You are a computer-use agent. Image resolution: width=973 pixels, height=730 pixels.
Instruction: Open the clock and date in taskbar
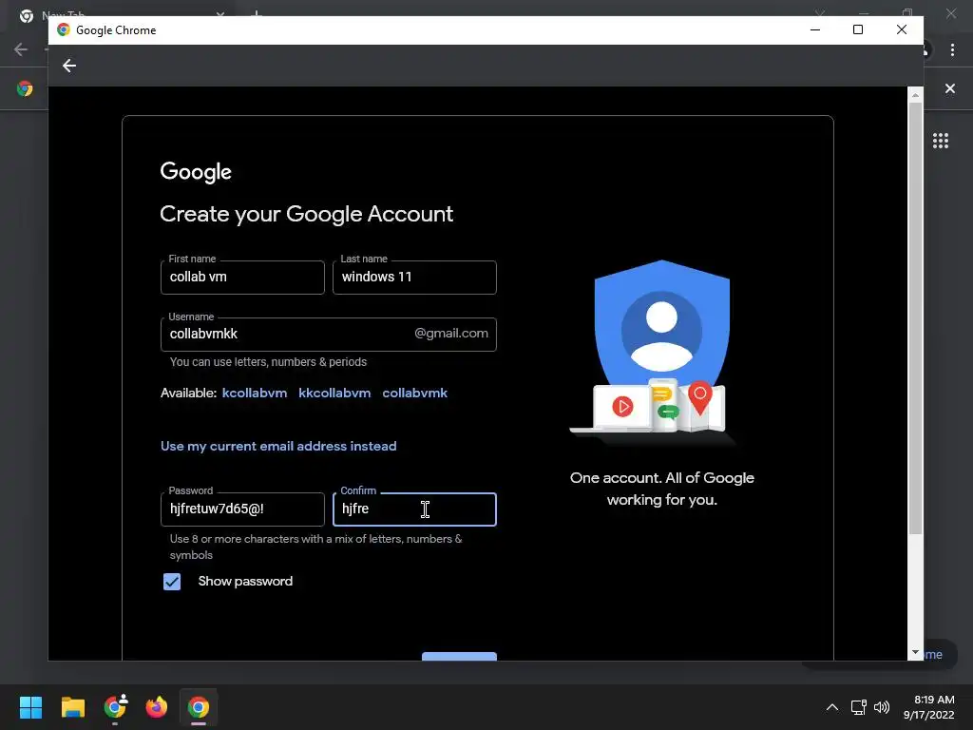[929, 707]
